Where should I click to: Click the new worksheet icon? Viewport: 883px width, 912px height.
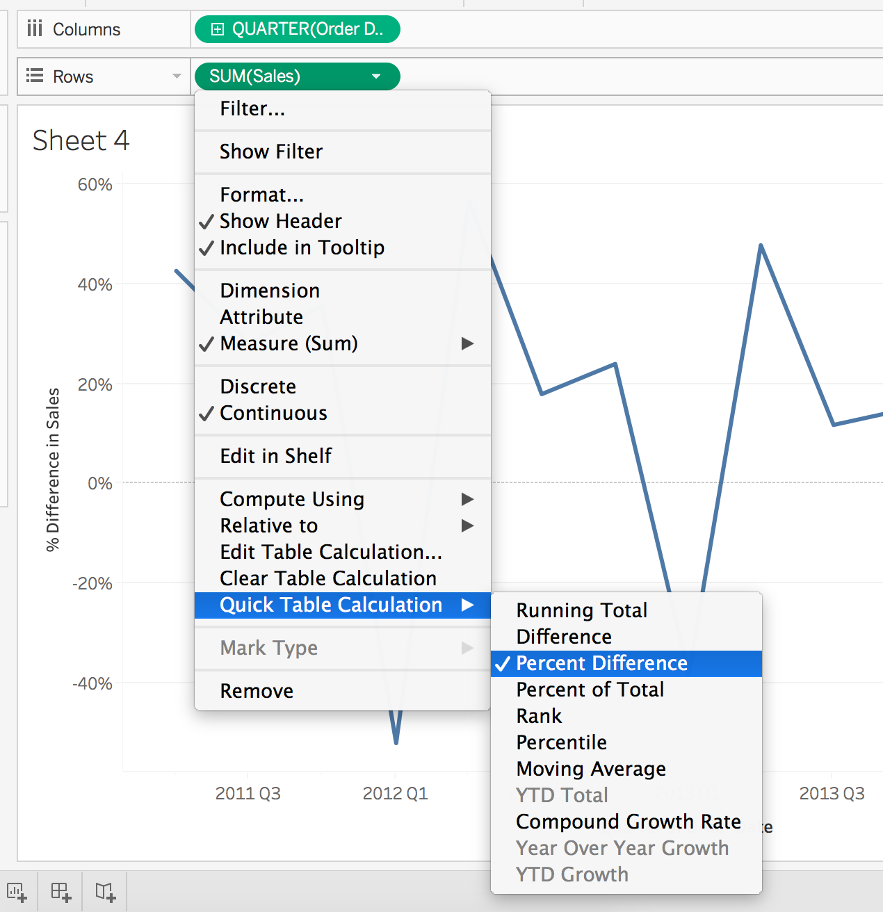[x=17, y=892]
